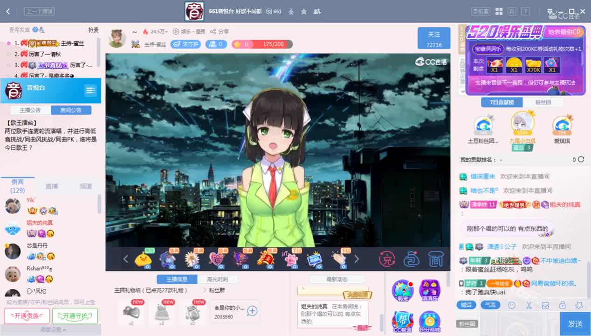Open the emoji smiley picker
This screenshot has width=591, height=336.
click(x=512, y=305)
